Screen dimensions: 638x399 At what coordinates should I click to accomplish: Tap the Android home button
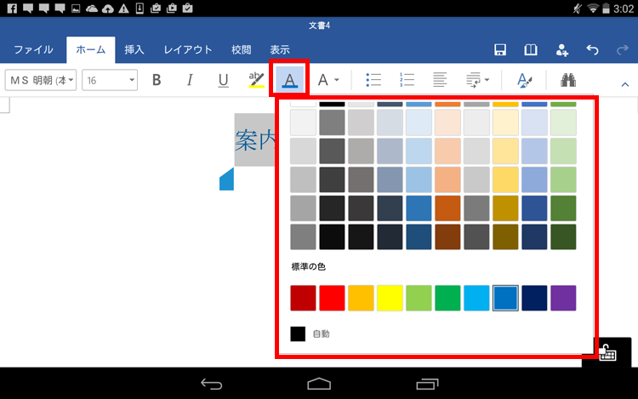point(319,383)
